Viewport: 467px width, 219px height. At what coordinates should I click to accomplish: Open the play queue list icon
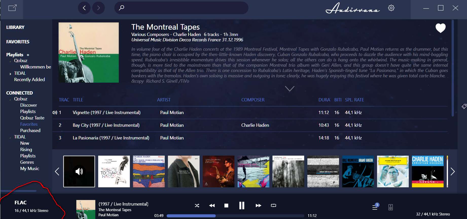pyautogui.click(x=375, y=207)
